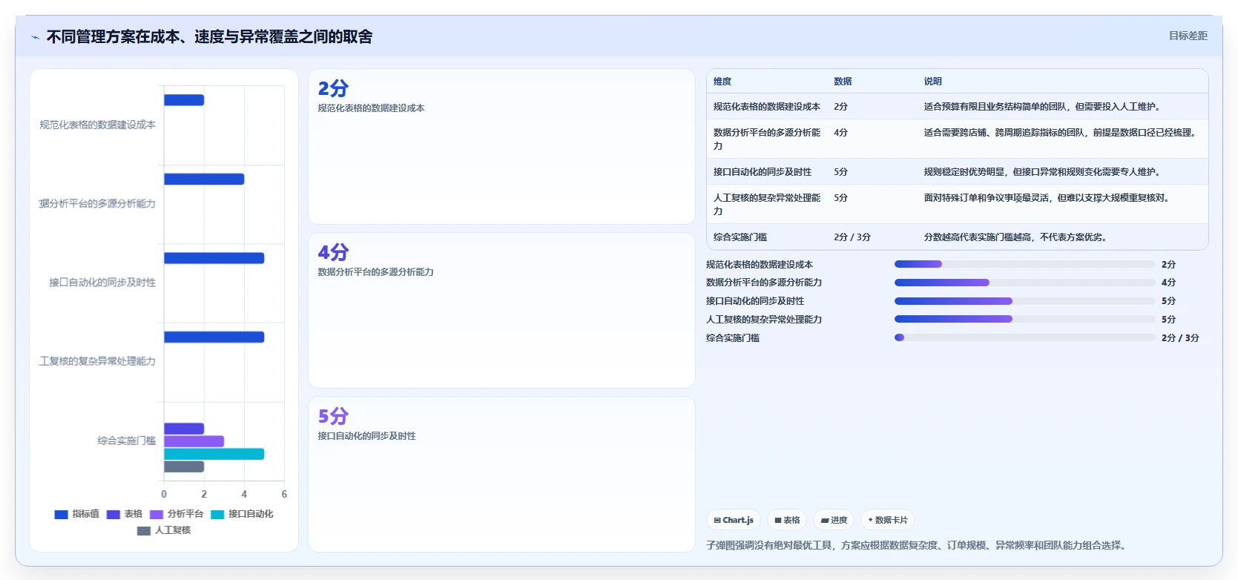Click the description 适合需要跨店铺、跨周期追踪指标的团队
This screenshot has width=1238, height=580.
(x=1059, y=133)
